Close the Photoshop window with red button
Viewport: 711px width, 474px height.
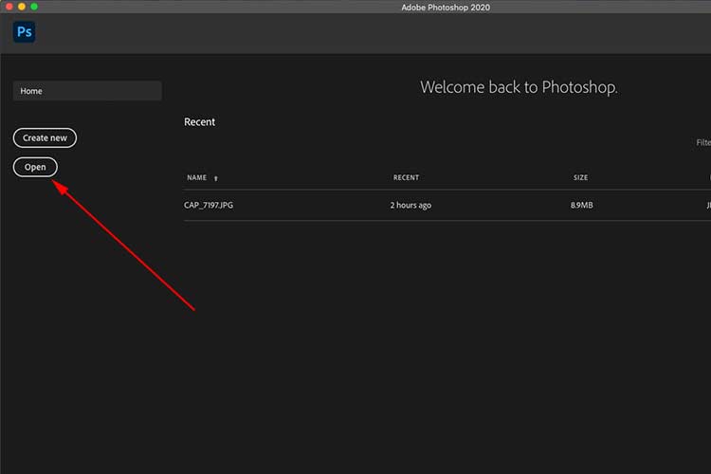(9, 7)
